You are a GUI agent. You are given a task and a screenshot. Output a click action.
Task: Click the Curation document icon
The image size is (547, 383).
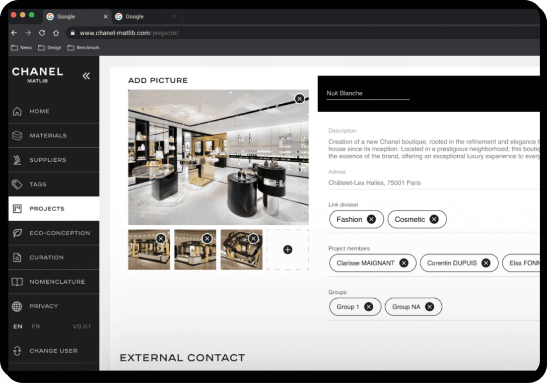(17, 257)
